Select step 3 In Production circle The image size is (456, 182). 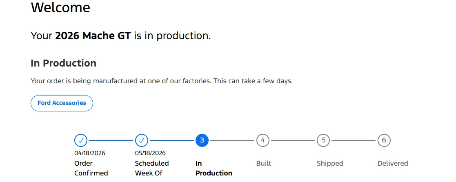coord(202,140)
